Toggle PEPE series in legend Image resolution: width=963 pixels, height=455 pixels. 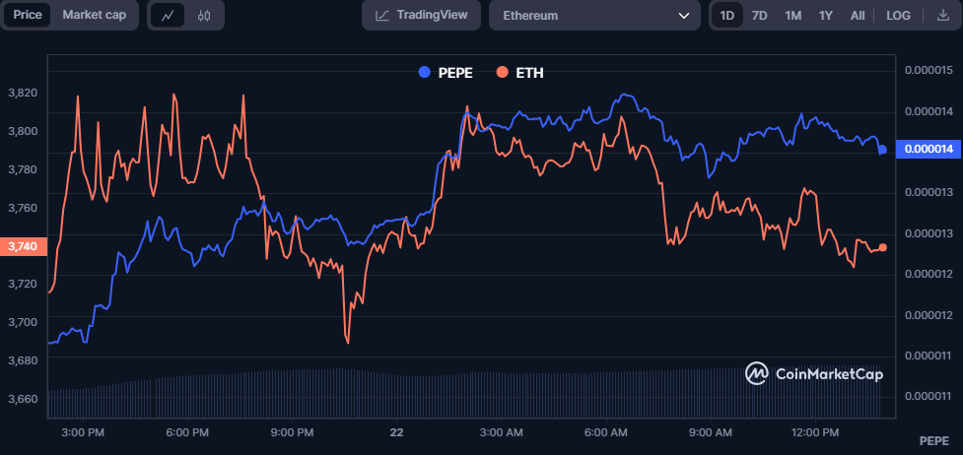click(x=446, y=73)
